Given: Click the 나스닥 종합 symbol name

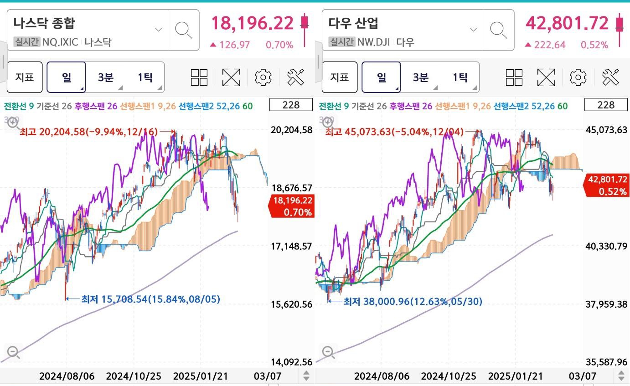Looking at the screenshot, I should [x=44, y=23].
